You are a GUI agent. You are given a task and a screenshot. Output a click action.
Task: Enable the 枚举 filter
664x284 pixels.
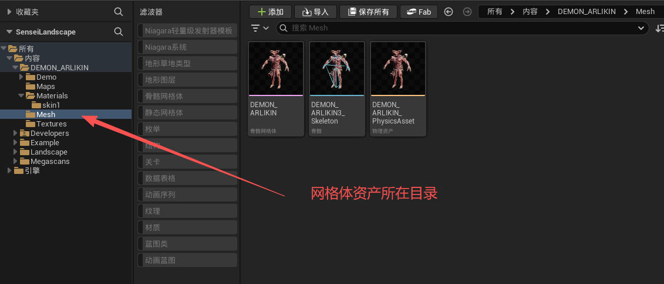click(x=188, y=129)
